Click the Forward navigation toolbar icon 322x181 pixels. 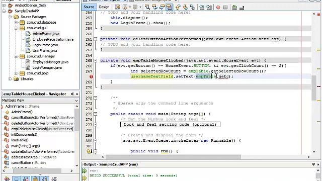click(x=135, y=7)
